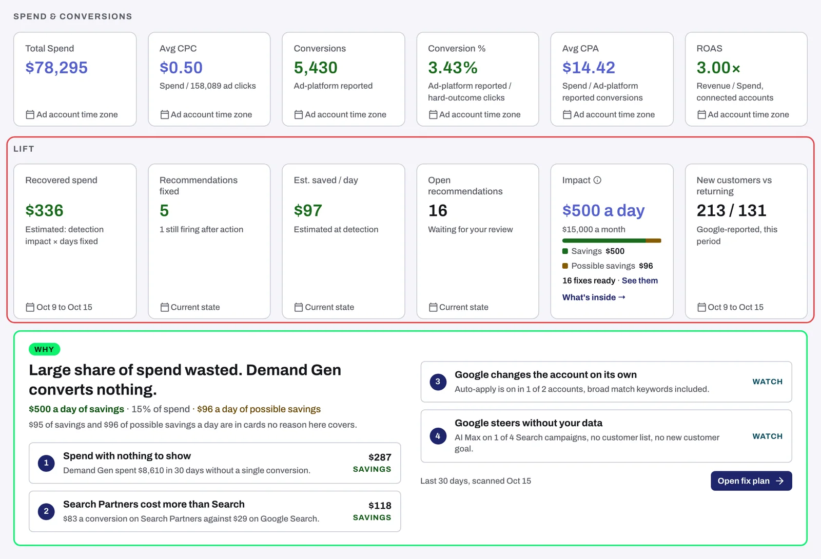The width and height of the screenshot is (821, 559).
Task: Click the '$287 SAVINGS' amount
Action: [x=372, y=463]
